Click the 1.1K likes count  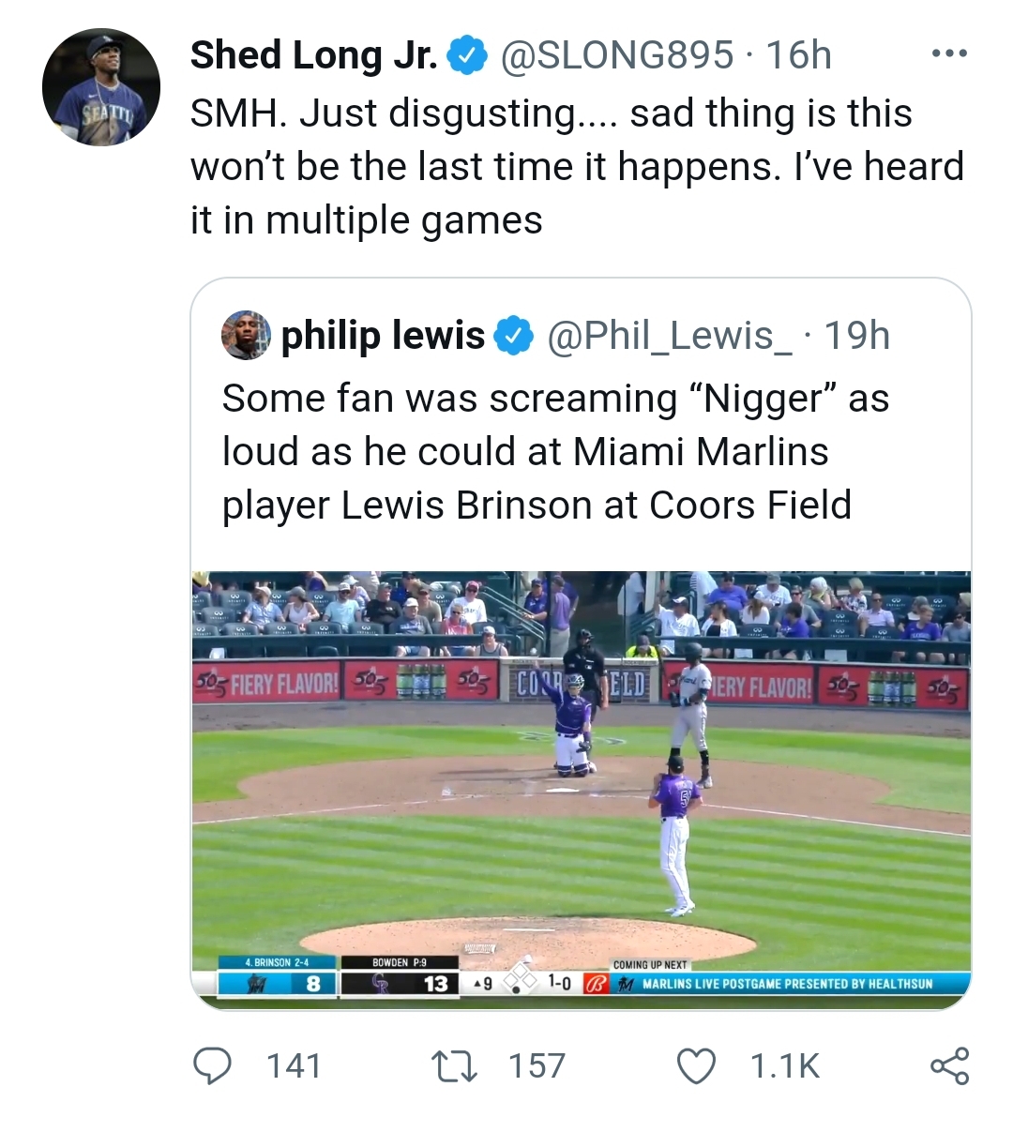coord(785,1066)
